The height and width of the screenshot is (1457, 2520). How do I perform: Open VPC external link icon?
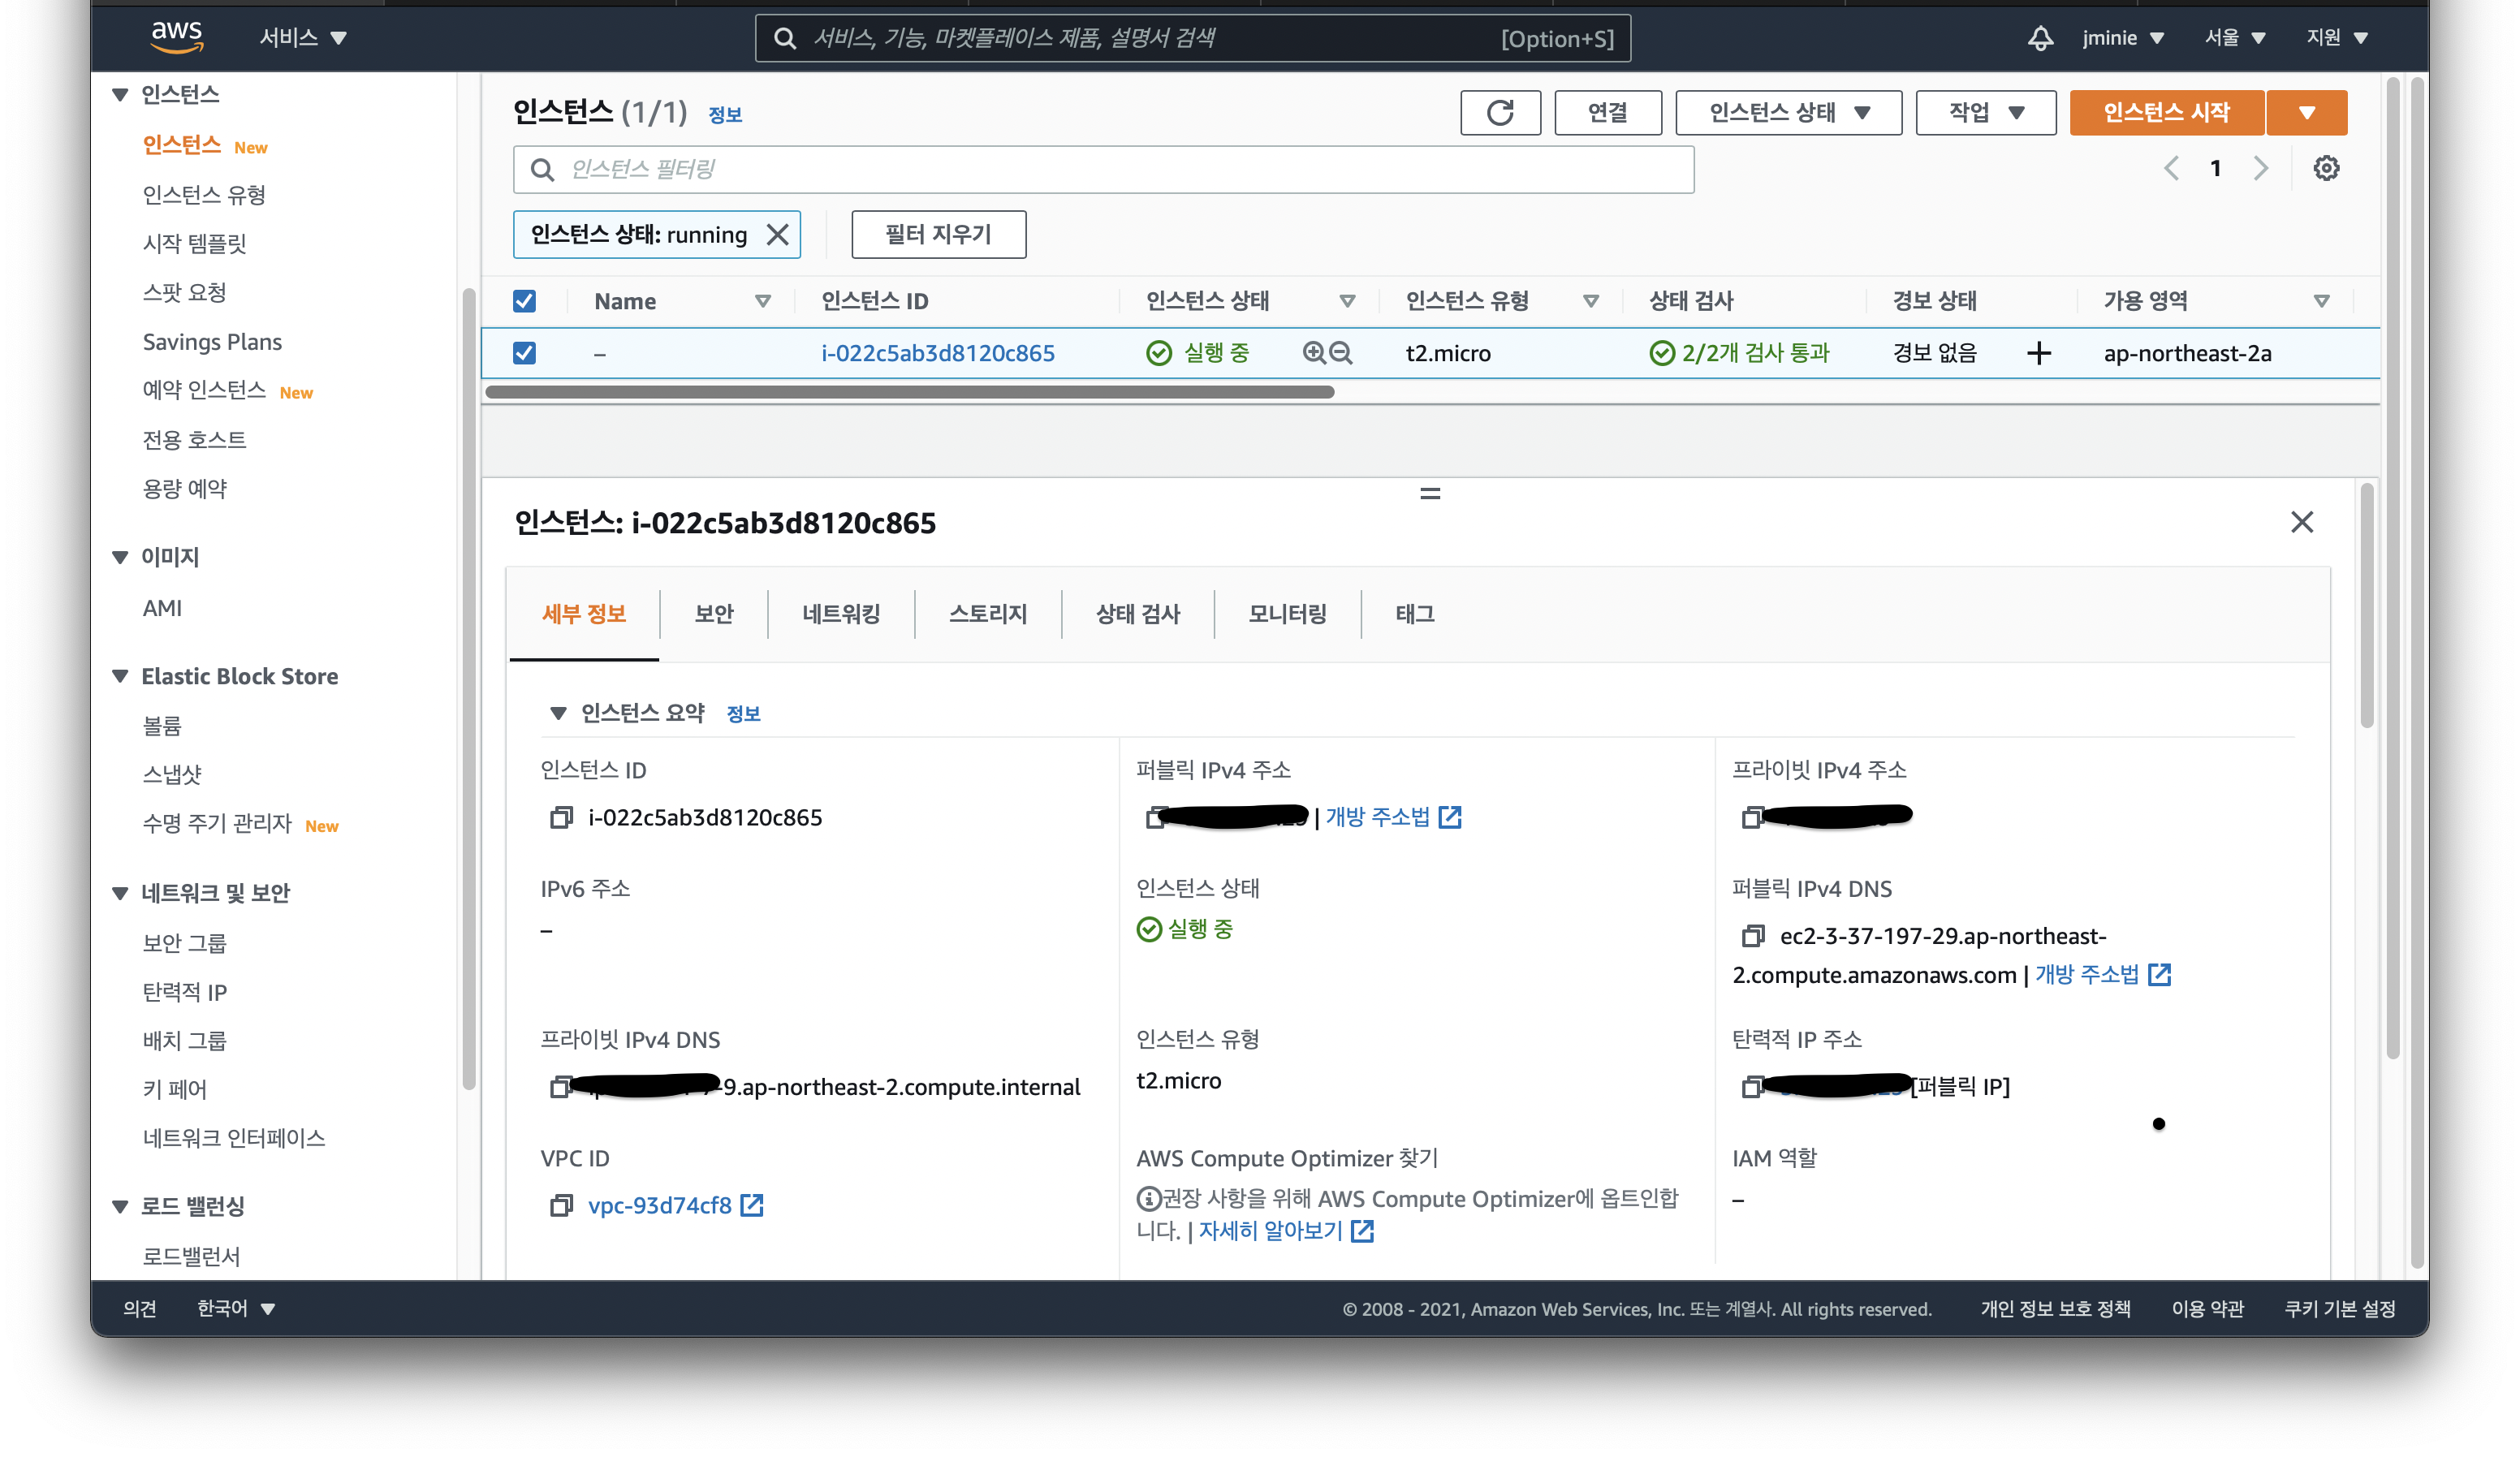(752, 1206)
